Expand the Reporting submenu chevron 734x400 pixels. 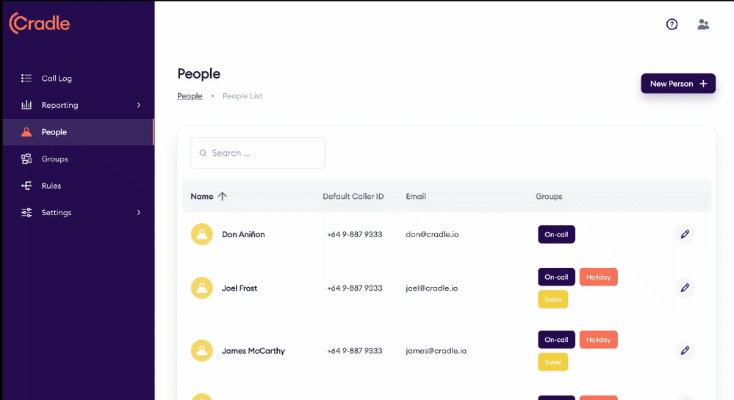tap(139, 105)
